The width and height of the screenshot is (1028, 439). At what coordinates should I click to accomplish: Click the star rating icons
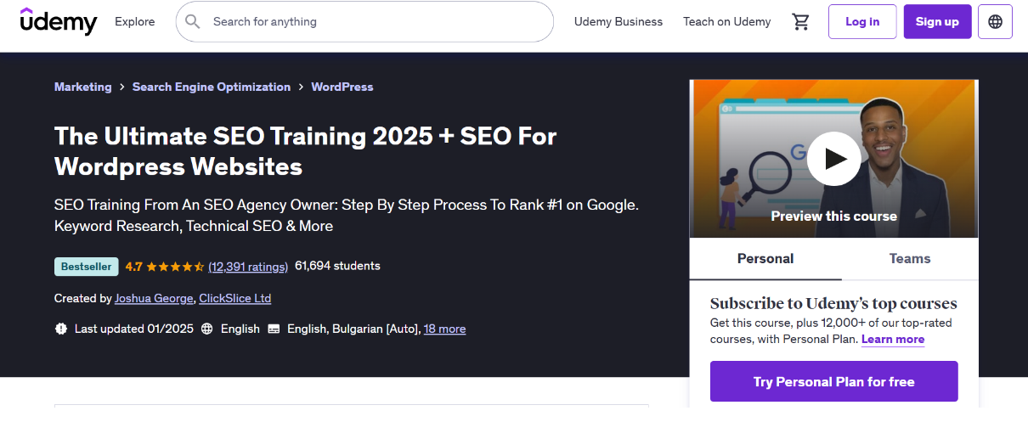pos(175,267)
